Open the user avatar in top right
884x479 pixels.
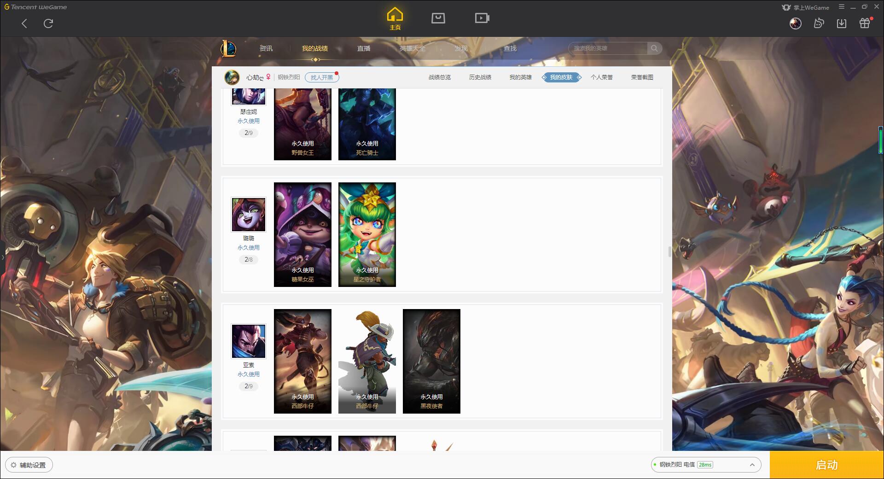click(796, 23)
